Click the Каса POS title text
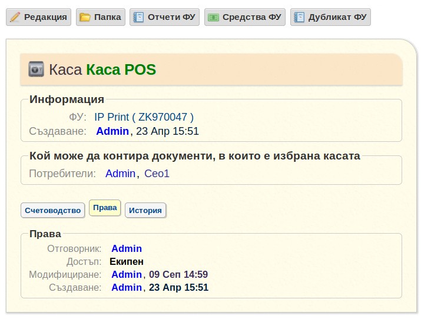421x319 pixels. tap(121, 69)
